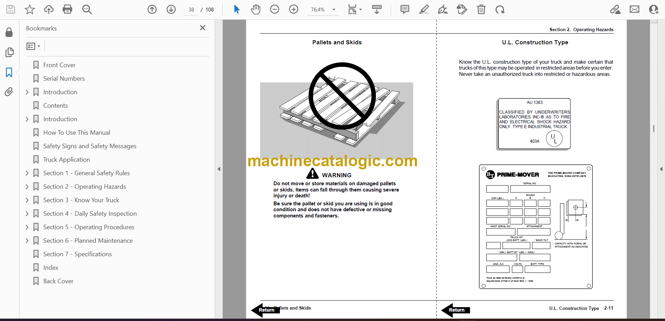Jump to Section 7 - Specifications bookmark
The width and height of the screenshot is (665, 321).
pyautogui.click(x=77, y=254)
